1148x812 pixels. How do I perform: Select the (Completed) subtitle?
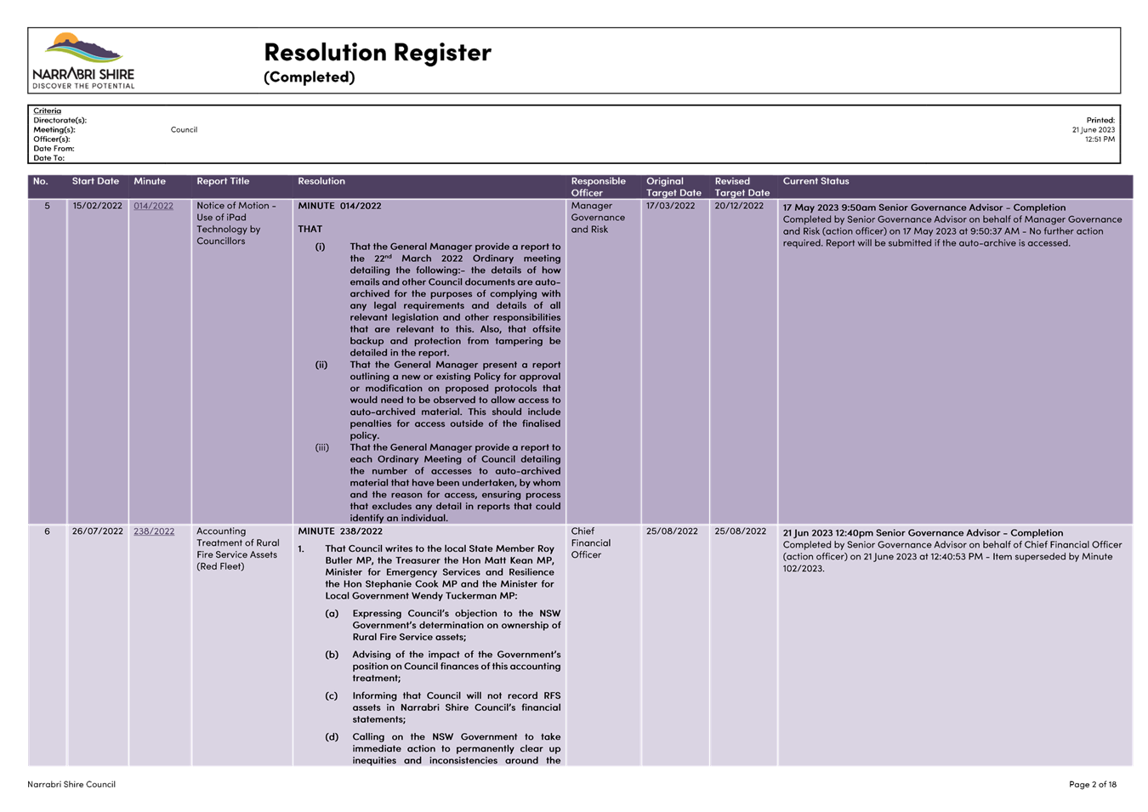309,77
